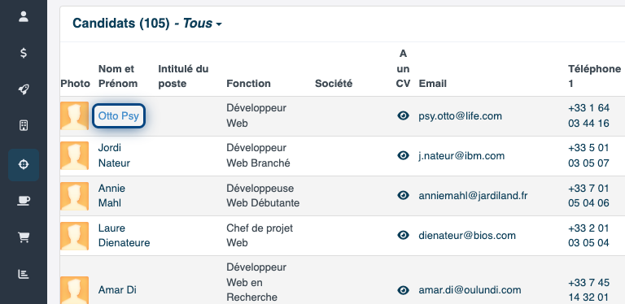Click Otto Psy's photo thumbnail

[x=75, y=115]
